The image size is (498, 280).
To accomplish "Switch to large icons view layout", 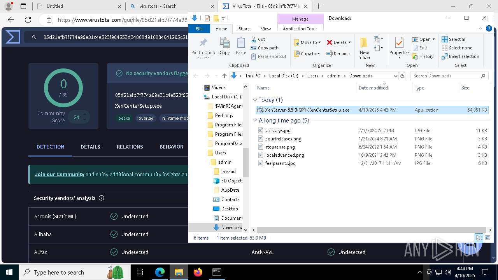I will pyautogui.click(x=487, y=238).
